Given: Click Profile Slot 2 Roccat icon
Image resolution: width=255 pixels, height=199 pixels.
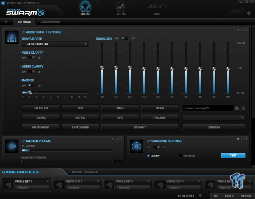Looking at the screenshot, I should point(59,185).
